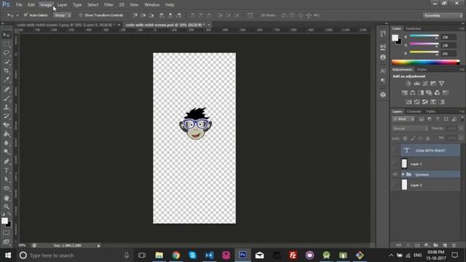466x262 pixels.
Task: Open the Auto-Select Group dropdown
Action: (x=63, y=15)
